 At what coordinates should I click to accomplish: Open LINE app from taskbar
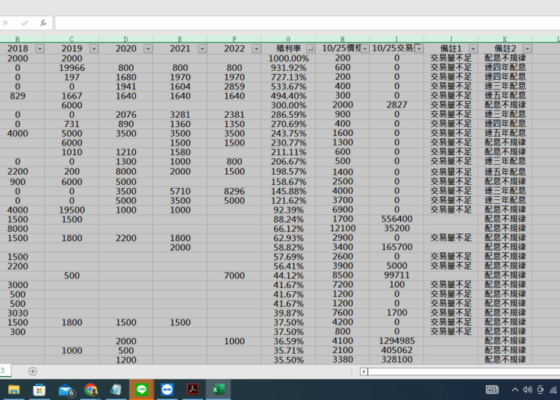tap(141, 390)
